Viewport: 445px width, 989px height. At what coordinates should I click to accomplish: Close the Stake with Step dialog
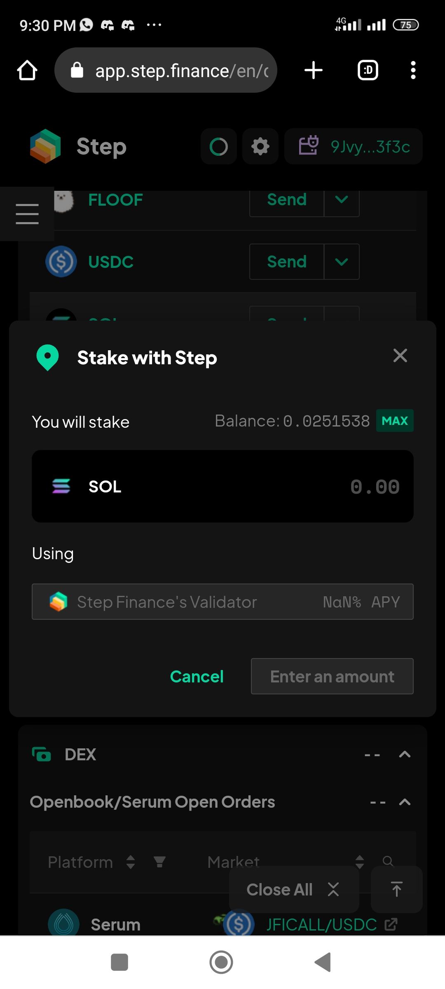[x=400, y=355]
